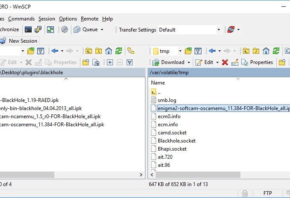Click the synchronize browsing toolbar icon
The width and height of the screenshot is (290, 198).
(x=50, y=29)
